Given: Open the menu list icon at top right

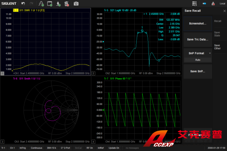Looking at the screenshot, I should pyautogui.click(x=194, y=4).
